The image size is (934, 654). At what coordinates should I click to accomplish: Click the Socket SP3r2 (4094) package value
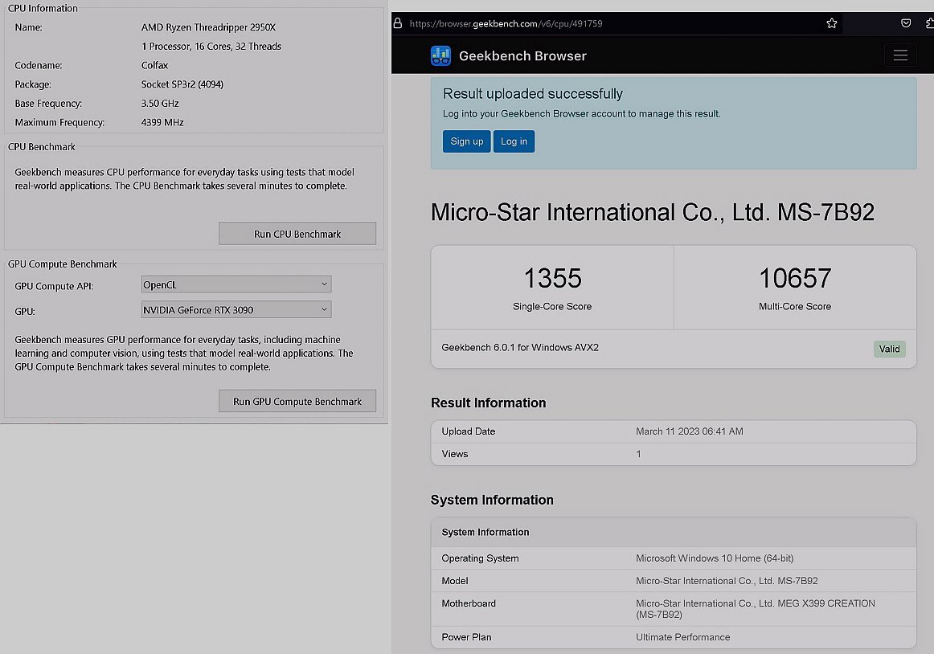click(x=182, y=84)
